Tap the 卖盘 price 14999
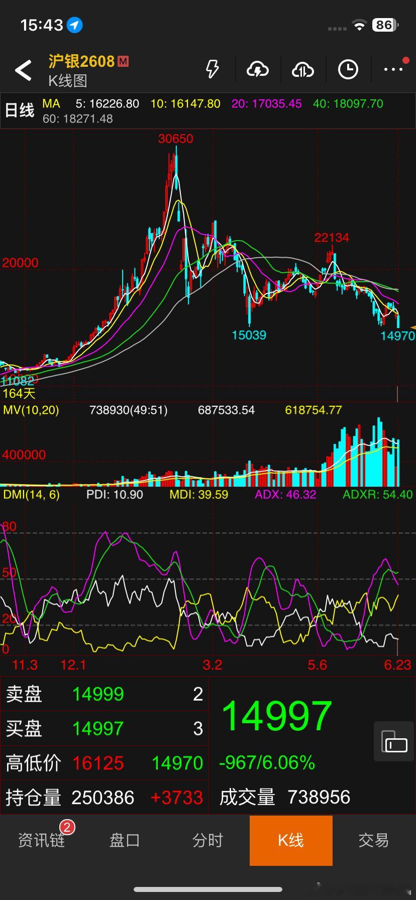The width and height of the screenshot is (416, 900). point(98,694)
